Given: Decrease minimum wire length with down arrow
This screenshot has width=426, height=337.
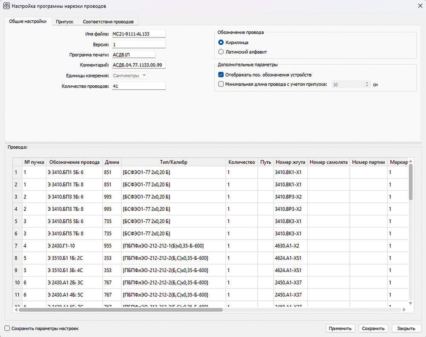Looking at the screenshot, I should tap(367, 86).
